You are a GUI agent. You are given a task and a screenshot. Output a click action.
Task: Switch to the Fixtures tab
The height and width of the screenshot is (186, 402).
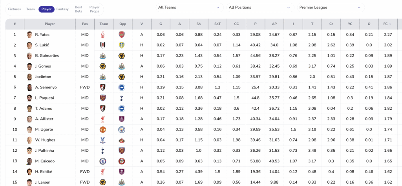click(x=15, y=9)
